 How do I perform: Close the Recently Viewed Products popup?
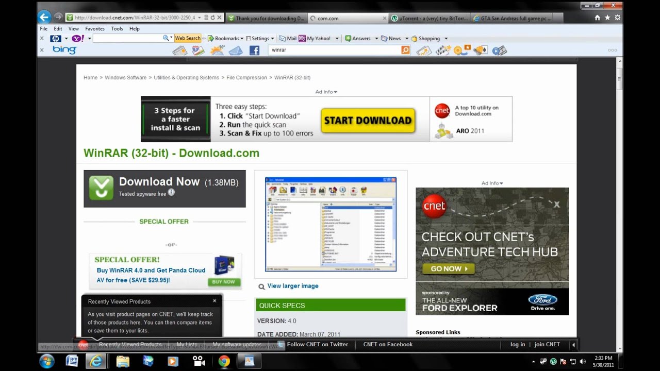pos(214,301)
